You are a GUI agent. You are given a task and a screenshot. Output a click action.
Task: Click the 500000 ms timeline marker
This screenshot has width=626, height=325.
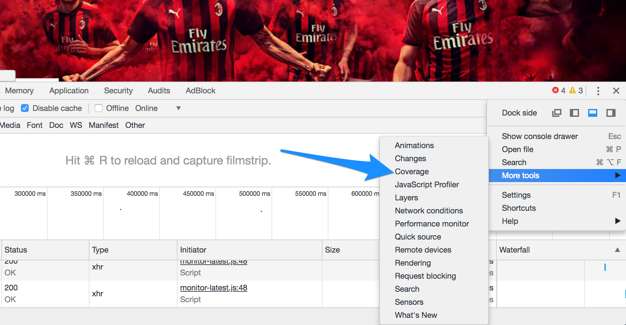(x=255, y=193)
